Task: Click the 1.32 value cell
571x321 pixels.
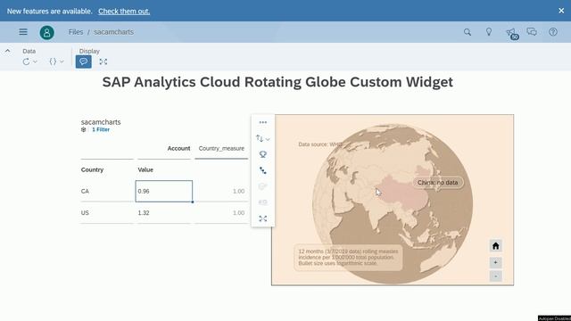Action: pos(164,212)
